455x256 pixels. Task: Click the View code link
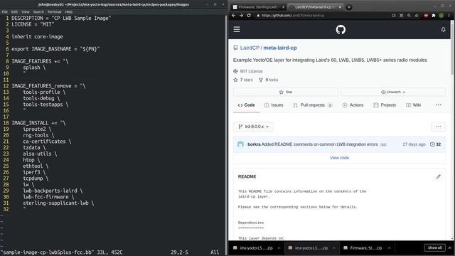(339, 158)
